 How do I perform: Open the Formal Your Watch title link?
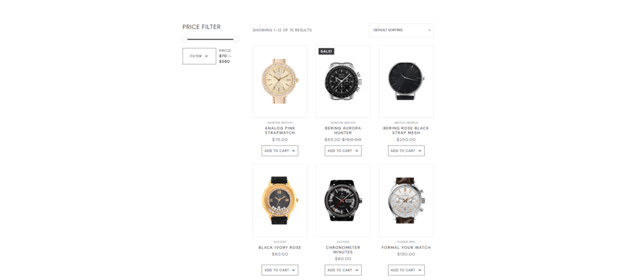coord(406,247)
